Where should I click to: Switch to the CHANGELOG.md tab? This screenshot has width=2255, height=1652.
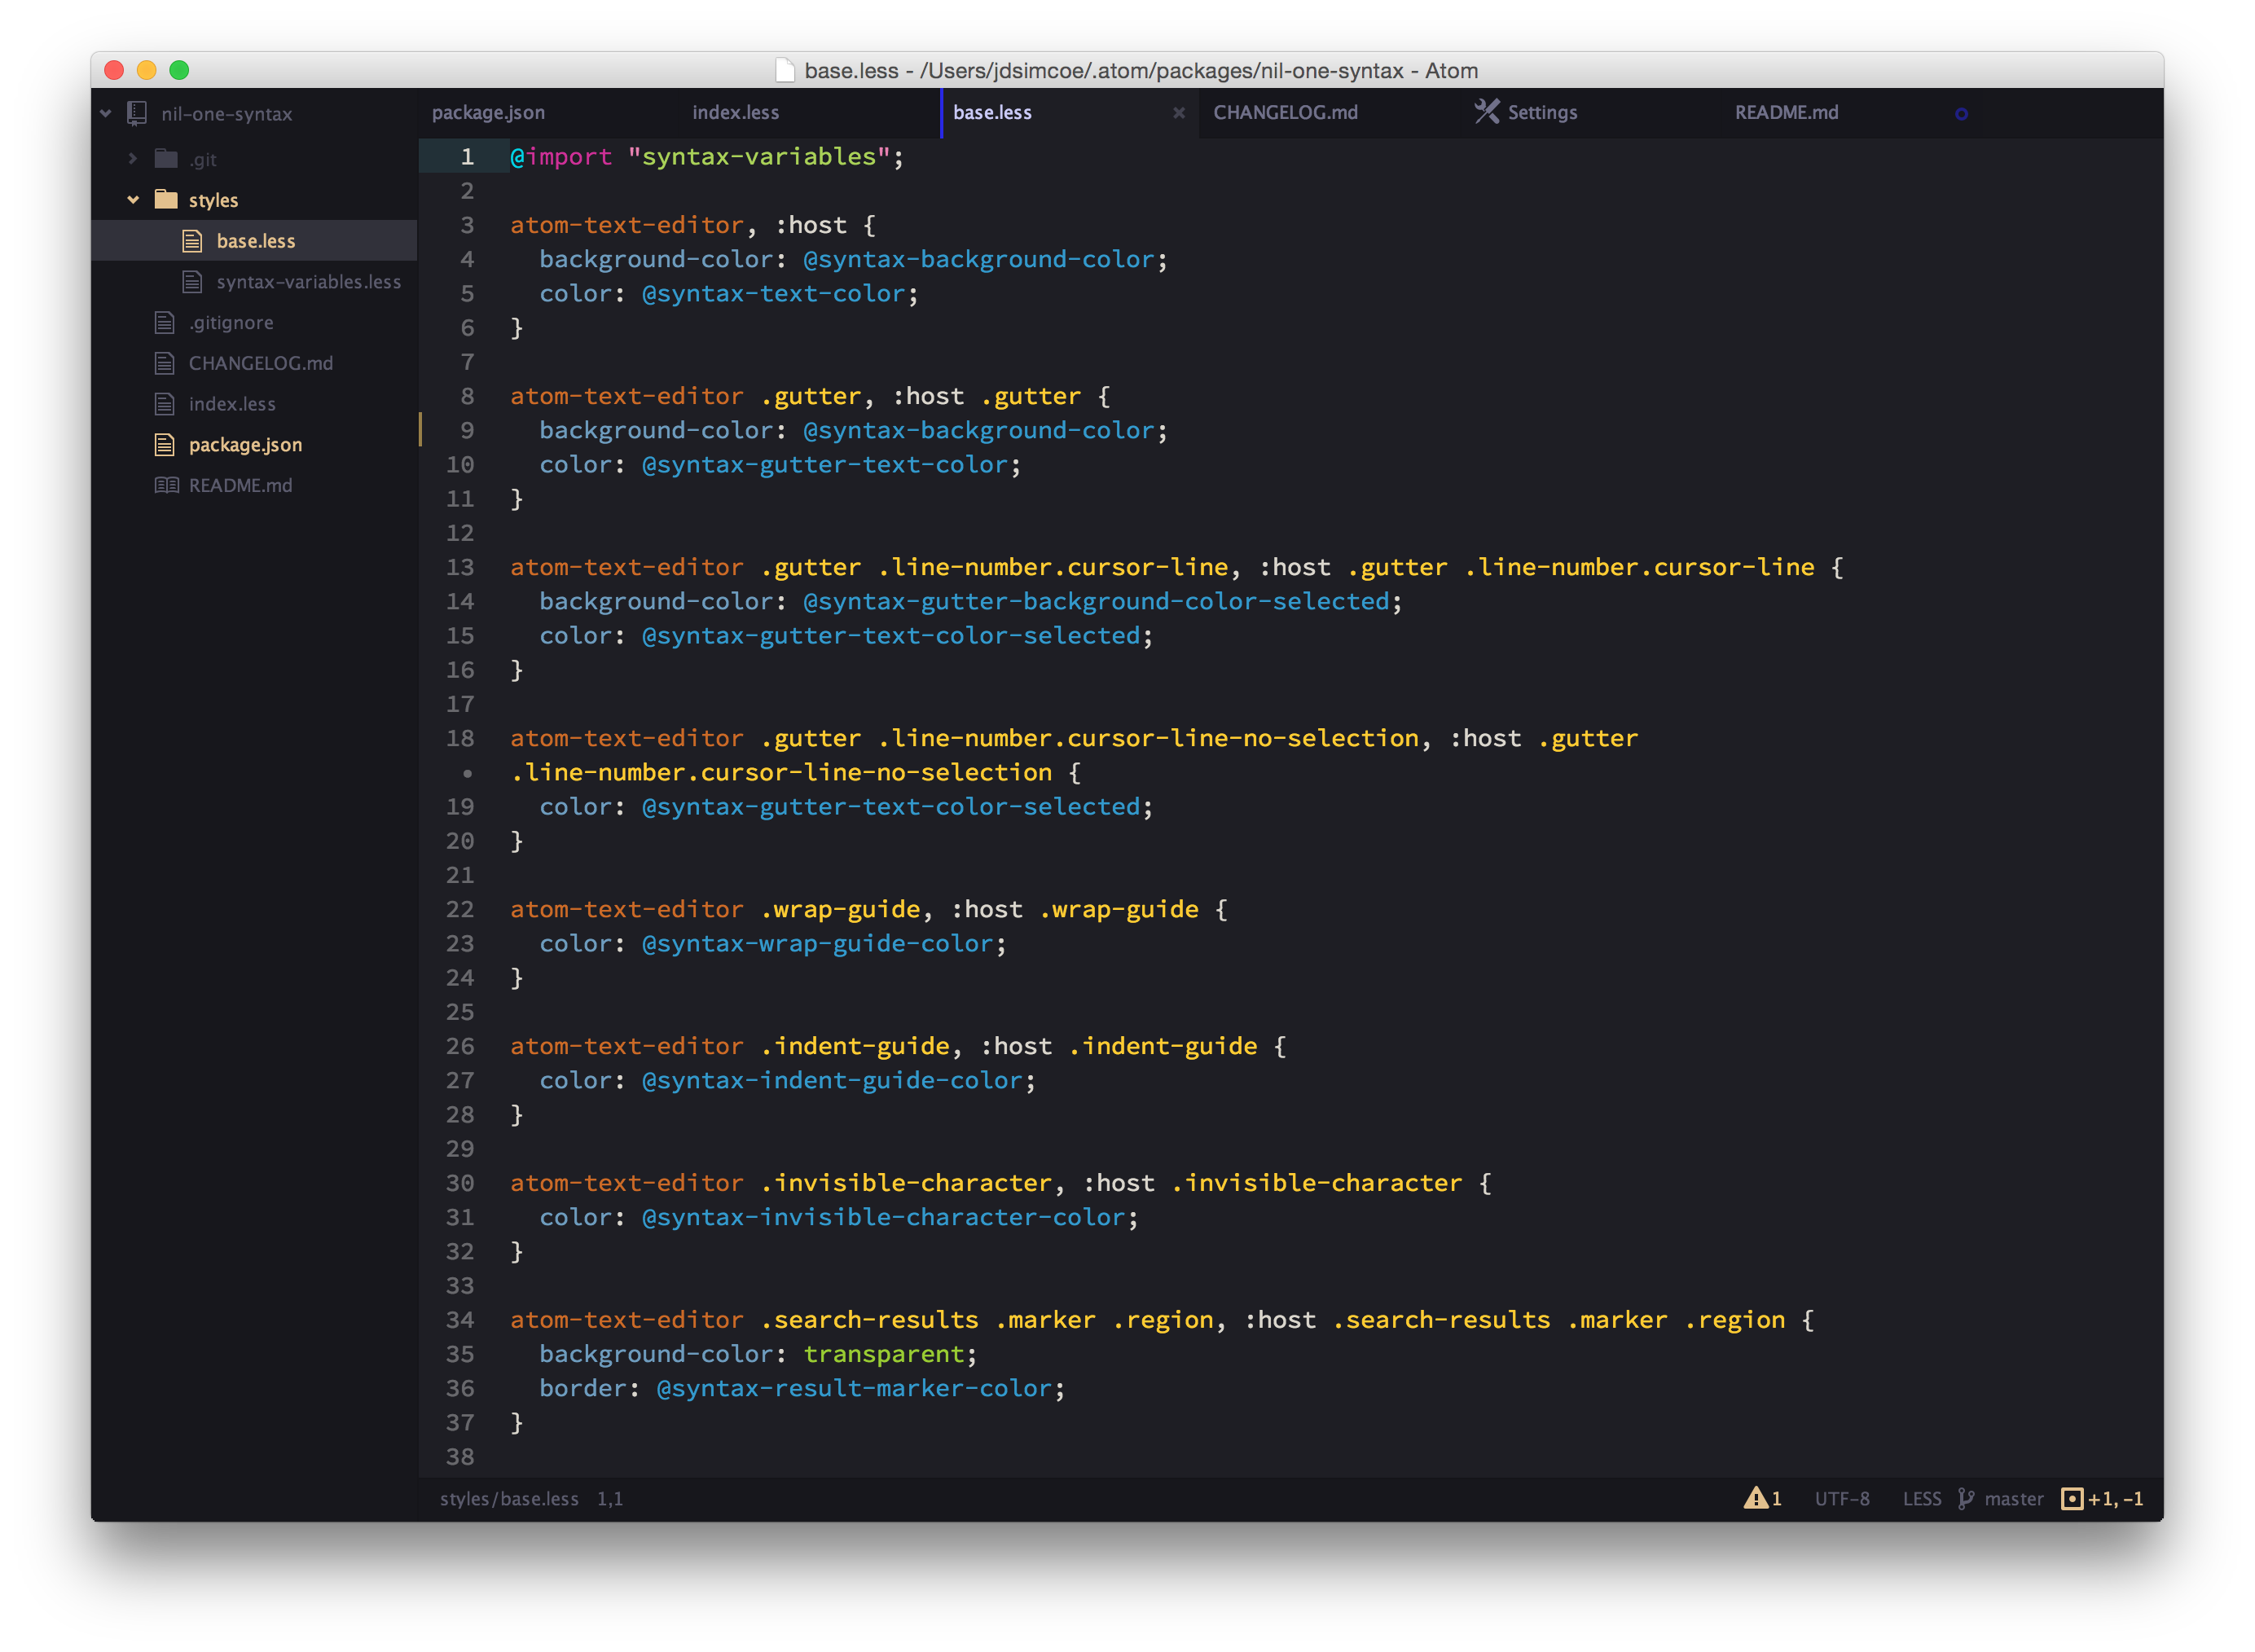click(x=1285, y=113)
